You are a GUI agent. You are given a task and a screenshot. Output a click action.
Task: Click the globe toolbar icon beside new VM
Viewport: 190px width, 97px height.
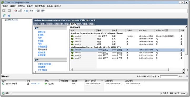pos(9,16)
